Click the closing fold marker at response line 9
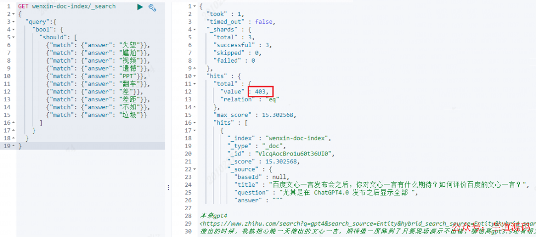Screen dimensions: 536x237 [195, 69]
